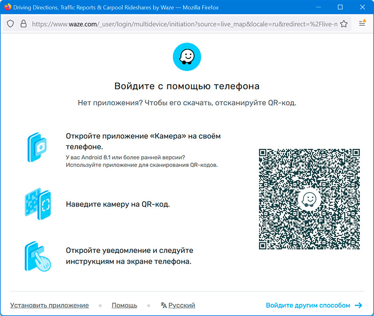The height and width of the screenshot is (316, 374).
Task: Click the Firefox logo in the title bar
Action: 7,7
